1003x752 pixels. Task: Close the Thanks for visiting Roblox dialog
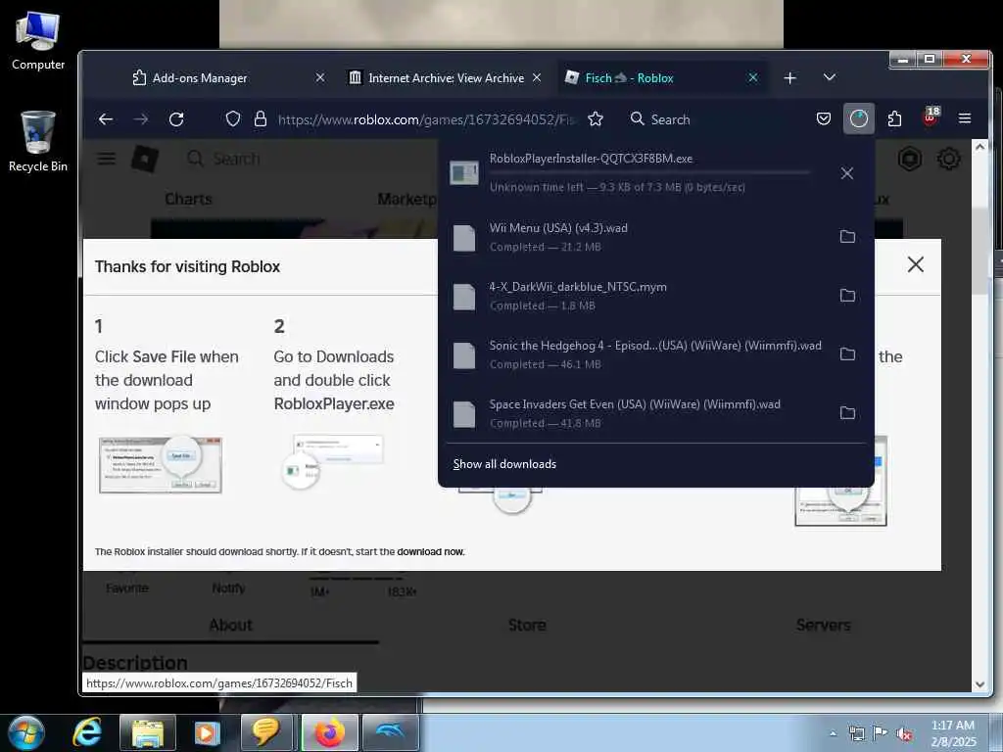pyautogui.click(x=916, y=264)
